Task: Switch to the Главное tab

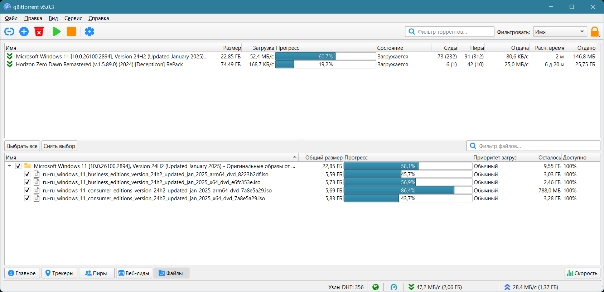Action: [22, 273]
